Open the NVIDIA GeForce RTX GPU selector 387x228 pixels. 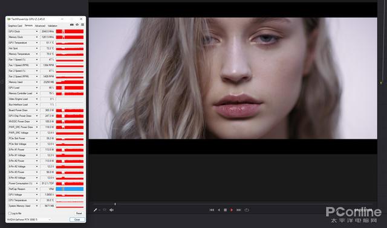29,220
